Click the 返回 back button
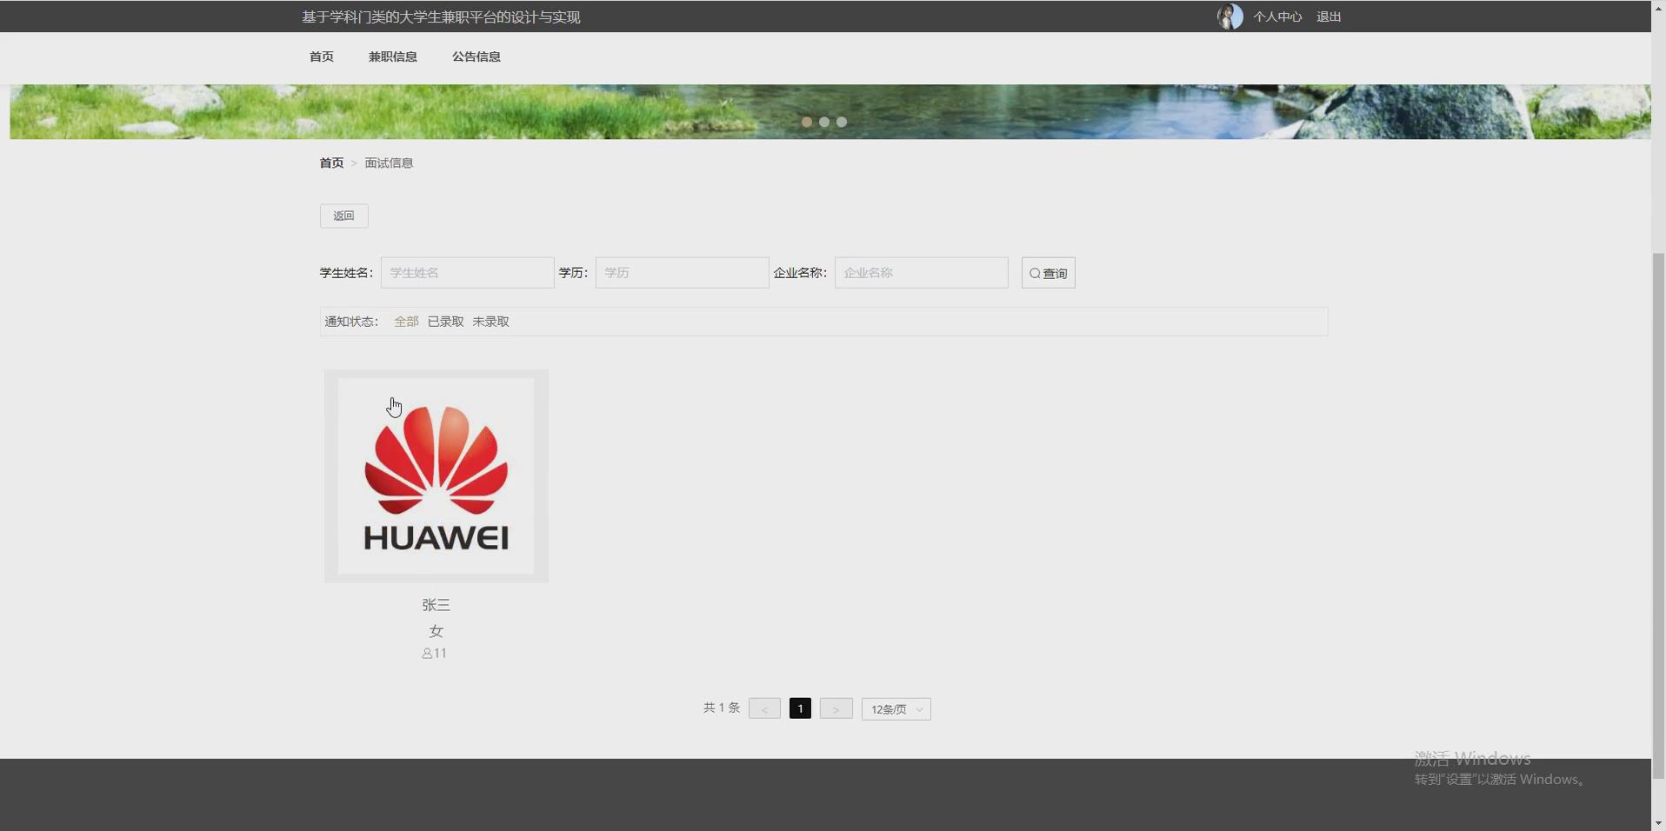 (344, 216)
